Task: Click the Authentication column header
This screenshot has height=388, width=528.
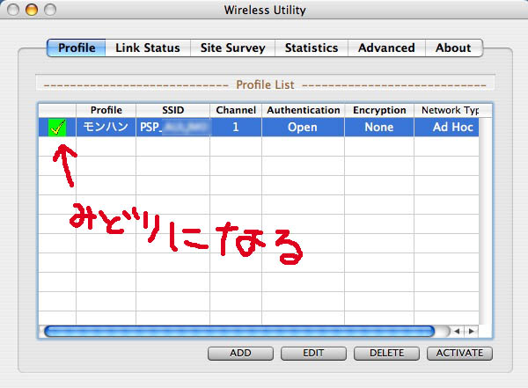Action: pyautogui.click(x=303, y=110)
